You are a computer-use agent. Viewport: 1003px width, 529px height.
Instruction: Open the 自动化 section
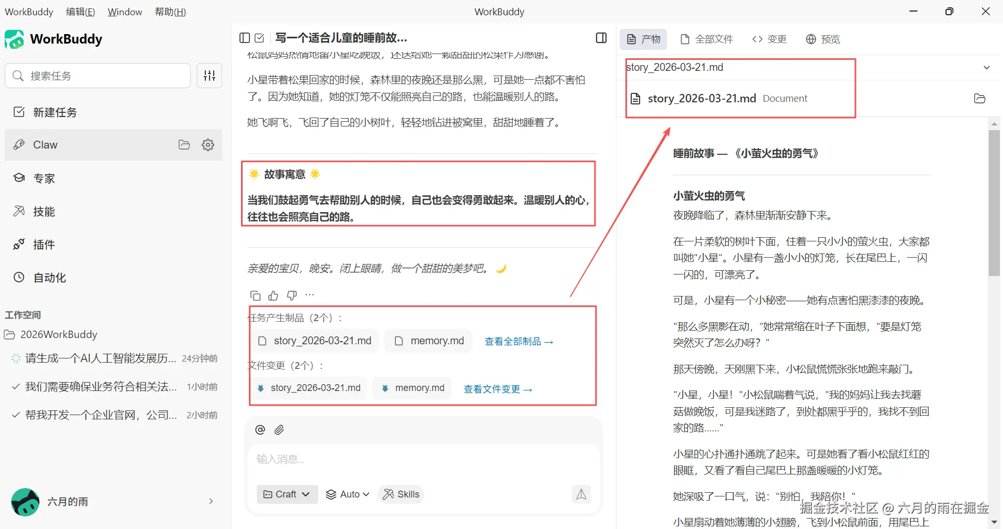pyautogui.click(x=113, y=278)
